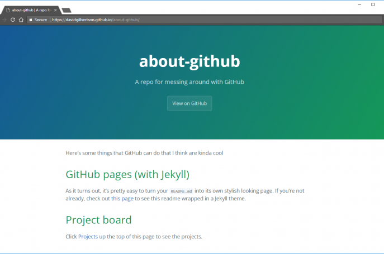The width and height of the screenshot is (384, 254).
Task: Select the about-github browser tab
Action: [x=31, y=10]
